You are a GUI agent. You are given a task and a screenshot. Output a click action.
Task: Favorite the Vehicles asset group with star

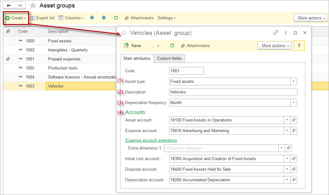click(x=124, y=33)
